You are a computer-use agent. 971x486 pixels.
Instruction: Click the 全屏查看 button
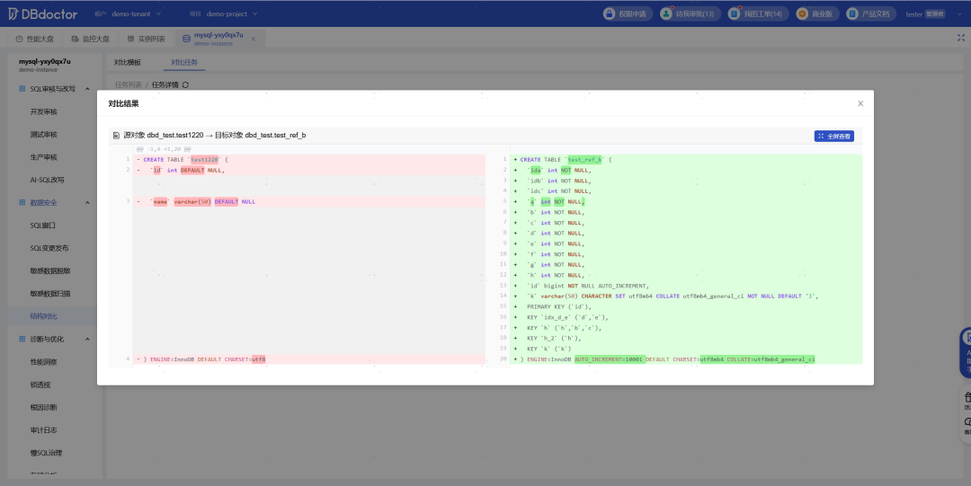pos(833,137)
